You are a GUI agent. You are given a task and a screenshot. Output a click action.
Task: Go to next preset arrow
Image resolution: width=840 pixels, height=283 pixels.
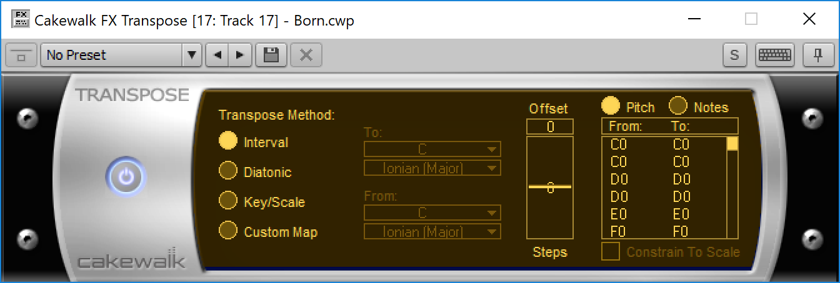click(x=239, y=55)
